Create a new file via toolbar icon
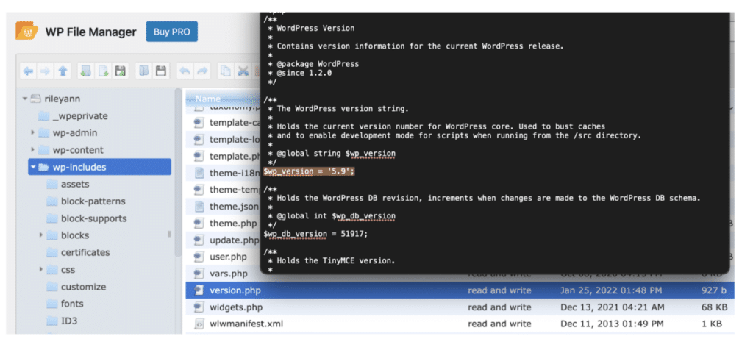Screen dimensions: 753x339 pos(103,71)
